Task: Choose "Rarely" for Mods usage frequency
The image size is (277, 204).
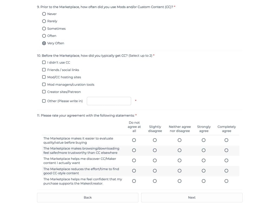Action: (x=44, y=21)
